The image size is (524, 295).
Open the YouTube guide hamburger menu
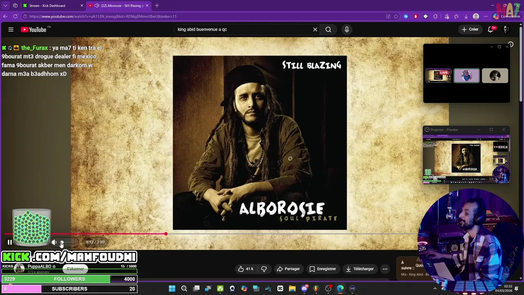(11, 29)
